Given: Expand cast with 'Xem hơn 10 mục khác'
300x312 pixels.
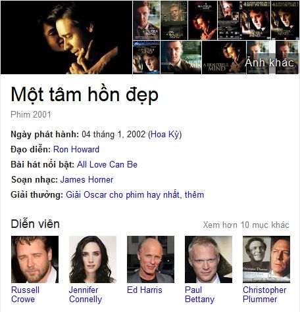Looking at the screenshot, I should (x=246, y=225).
